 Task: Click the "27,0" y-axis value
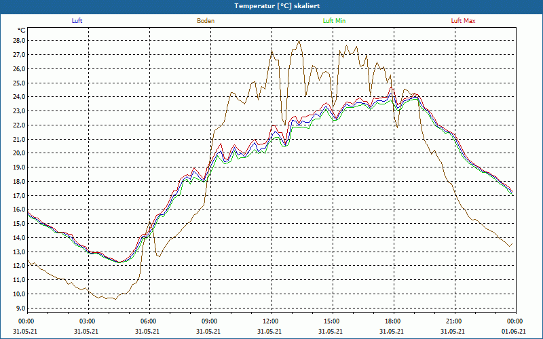click(20, 55)
